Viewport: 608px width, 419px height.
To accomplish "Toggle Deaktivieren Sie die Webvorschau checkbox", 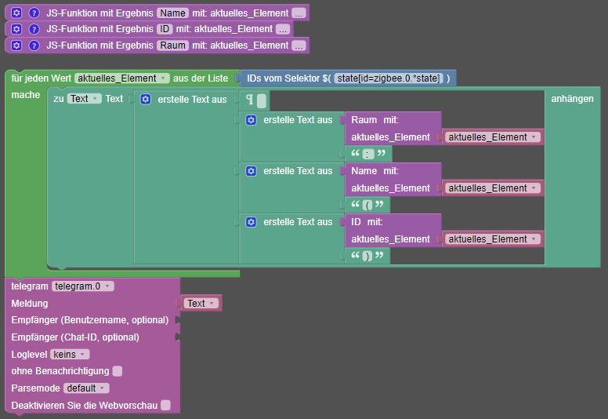I will pos(165,406).
